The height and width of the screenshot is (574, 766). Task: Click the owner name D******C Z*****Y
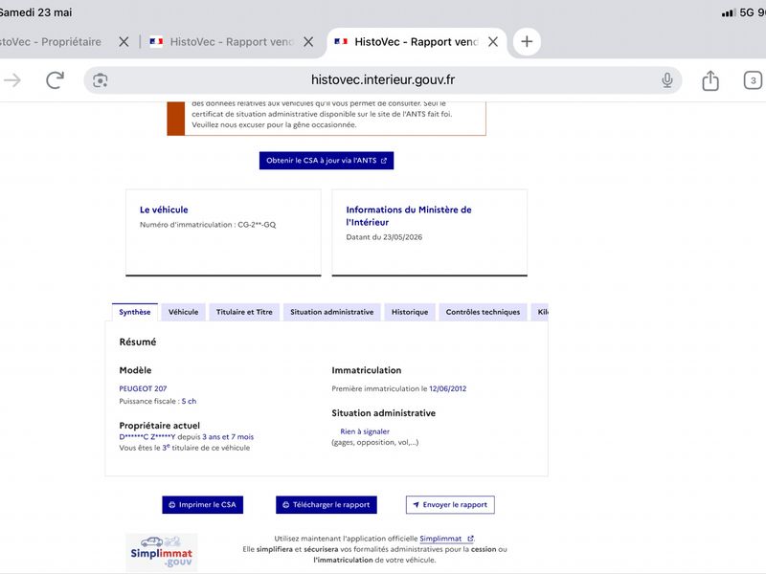[147, 437]
